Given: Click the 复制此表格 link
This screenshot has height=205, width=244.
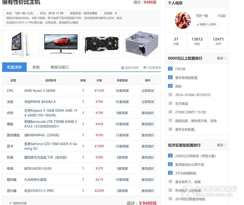Looking at the screenshot, I should [x=130, y=68].
